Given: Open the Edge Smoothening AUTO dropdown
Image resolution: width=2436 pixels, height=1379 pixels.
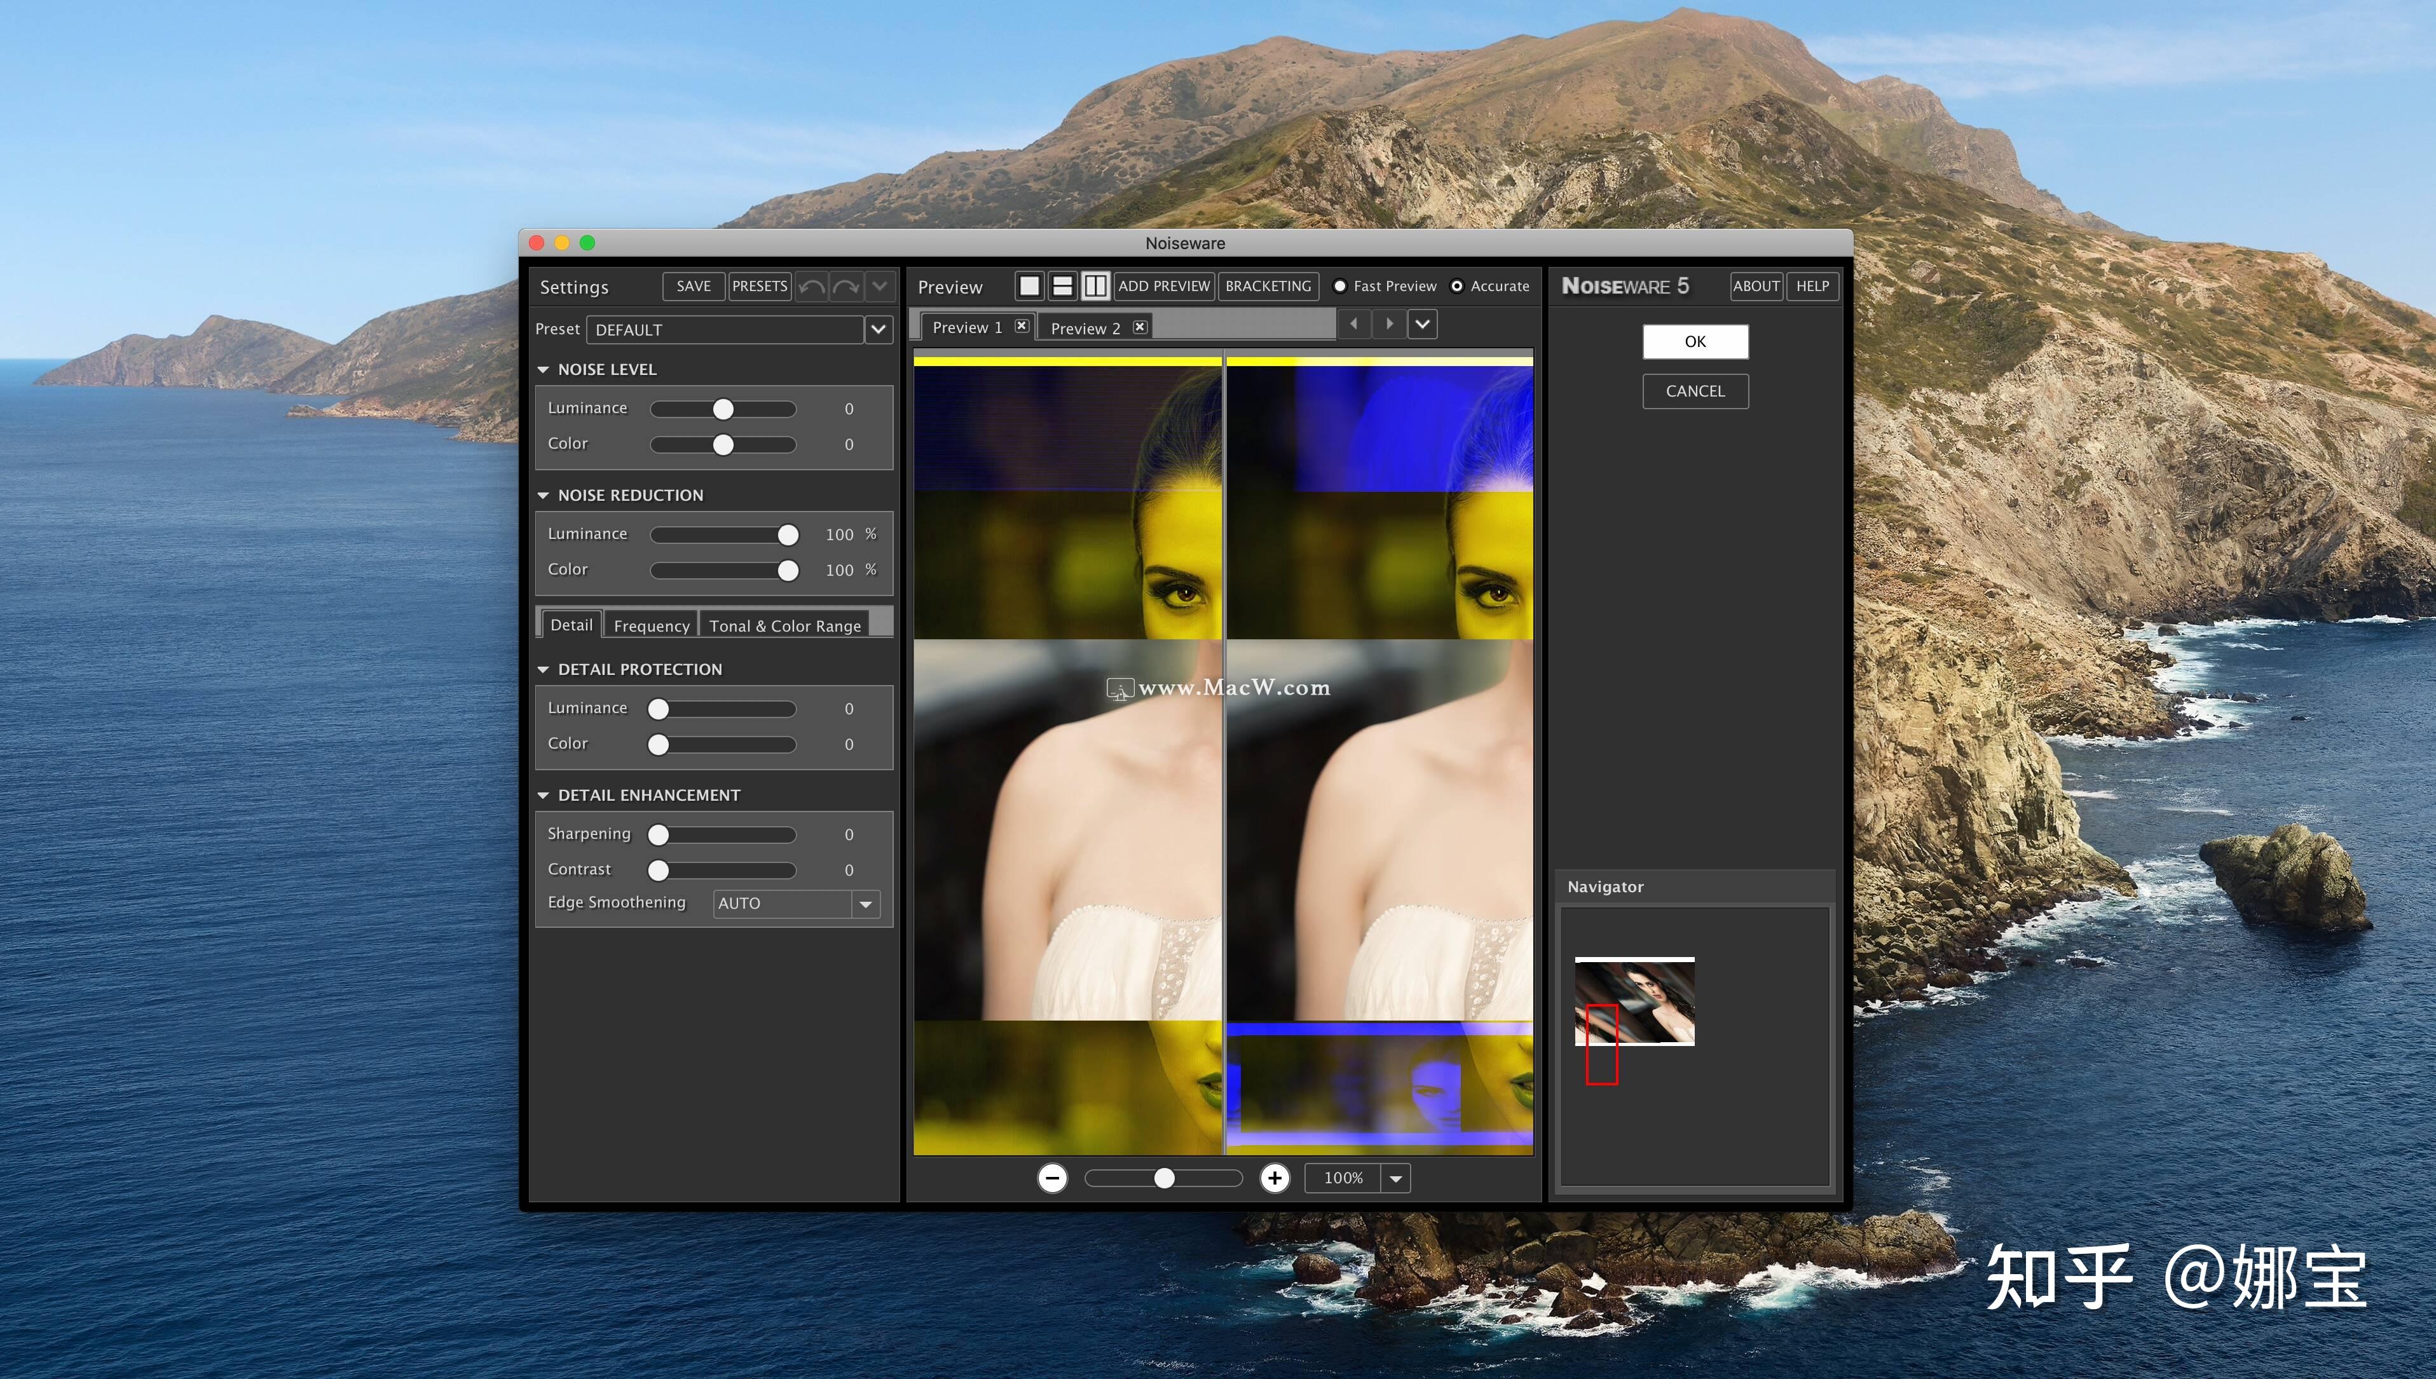Looking at the screenshot, I should (x=866, y=904).
